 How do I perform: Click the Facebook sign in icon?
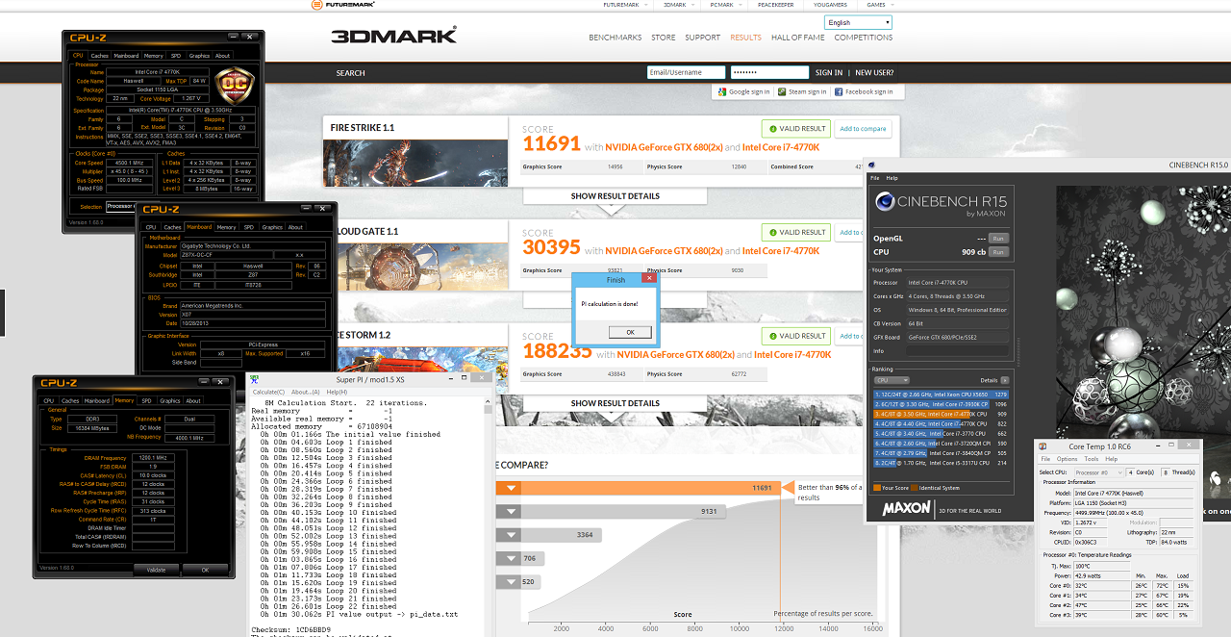point(840,91)
